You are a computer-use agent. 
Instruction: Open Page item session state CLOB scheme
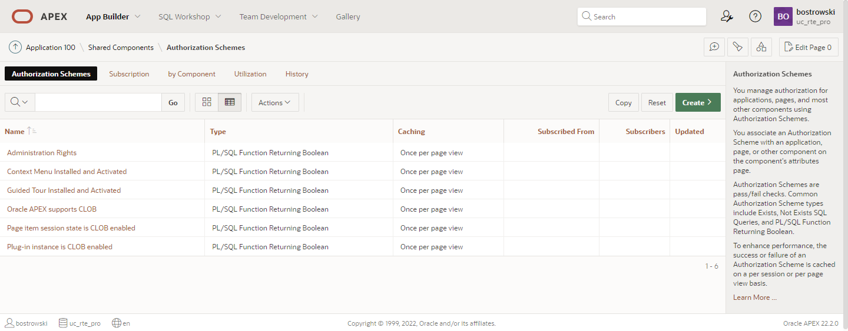(x=71, y=228)
